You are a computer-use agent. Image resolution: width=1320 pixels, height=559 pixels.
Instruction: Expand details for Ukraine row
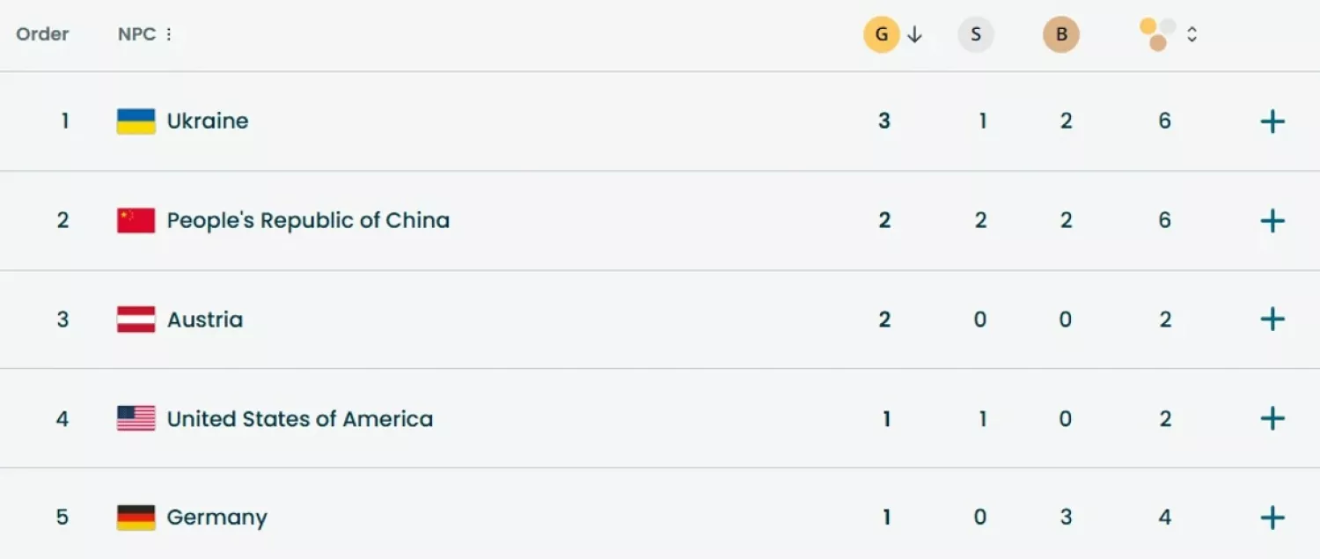1272,121
